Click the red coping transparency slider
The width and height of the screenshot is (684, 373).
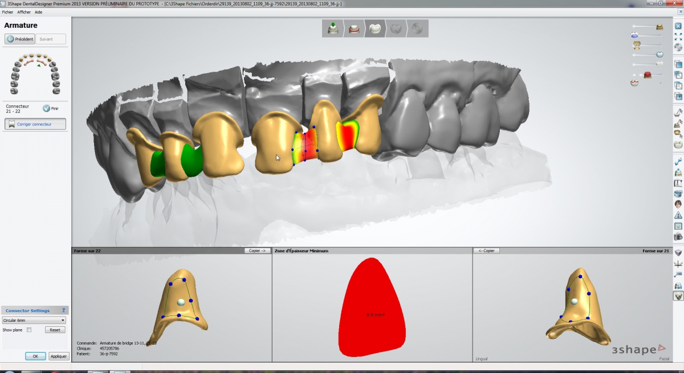pyautogui.click(x=647, y=75)
